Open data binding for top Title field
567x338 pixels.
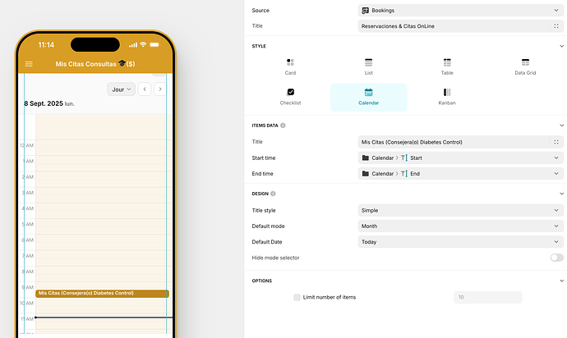click(x=556, y=26)
